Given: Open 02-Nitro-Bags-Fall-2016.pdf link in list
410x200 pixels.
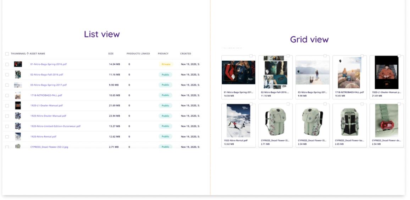Looking at the screenshot, I should point(47,75).
